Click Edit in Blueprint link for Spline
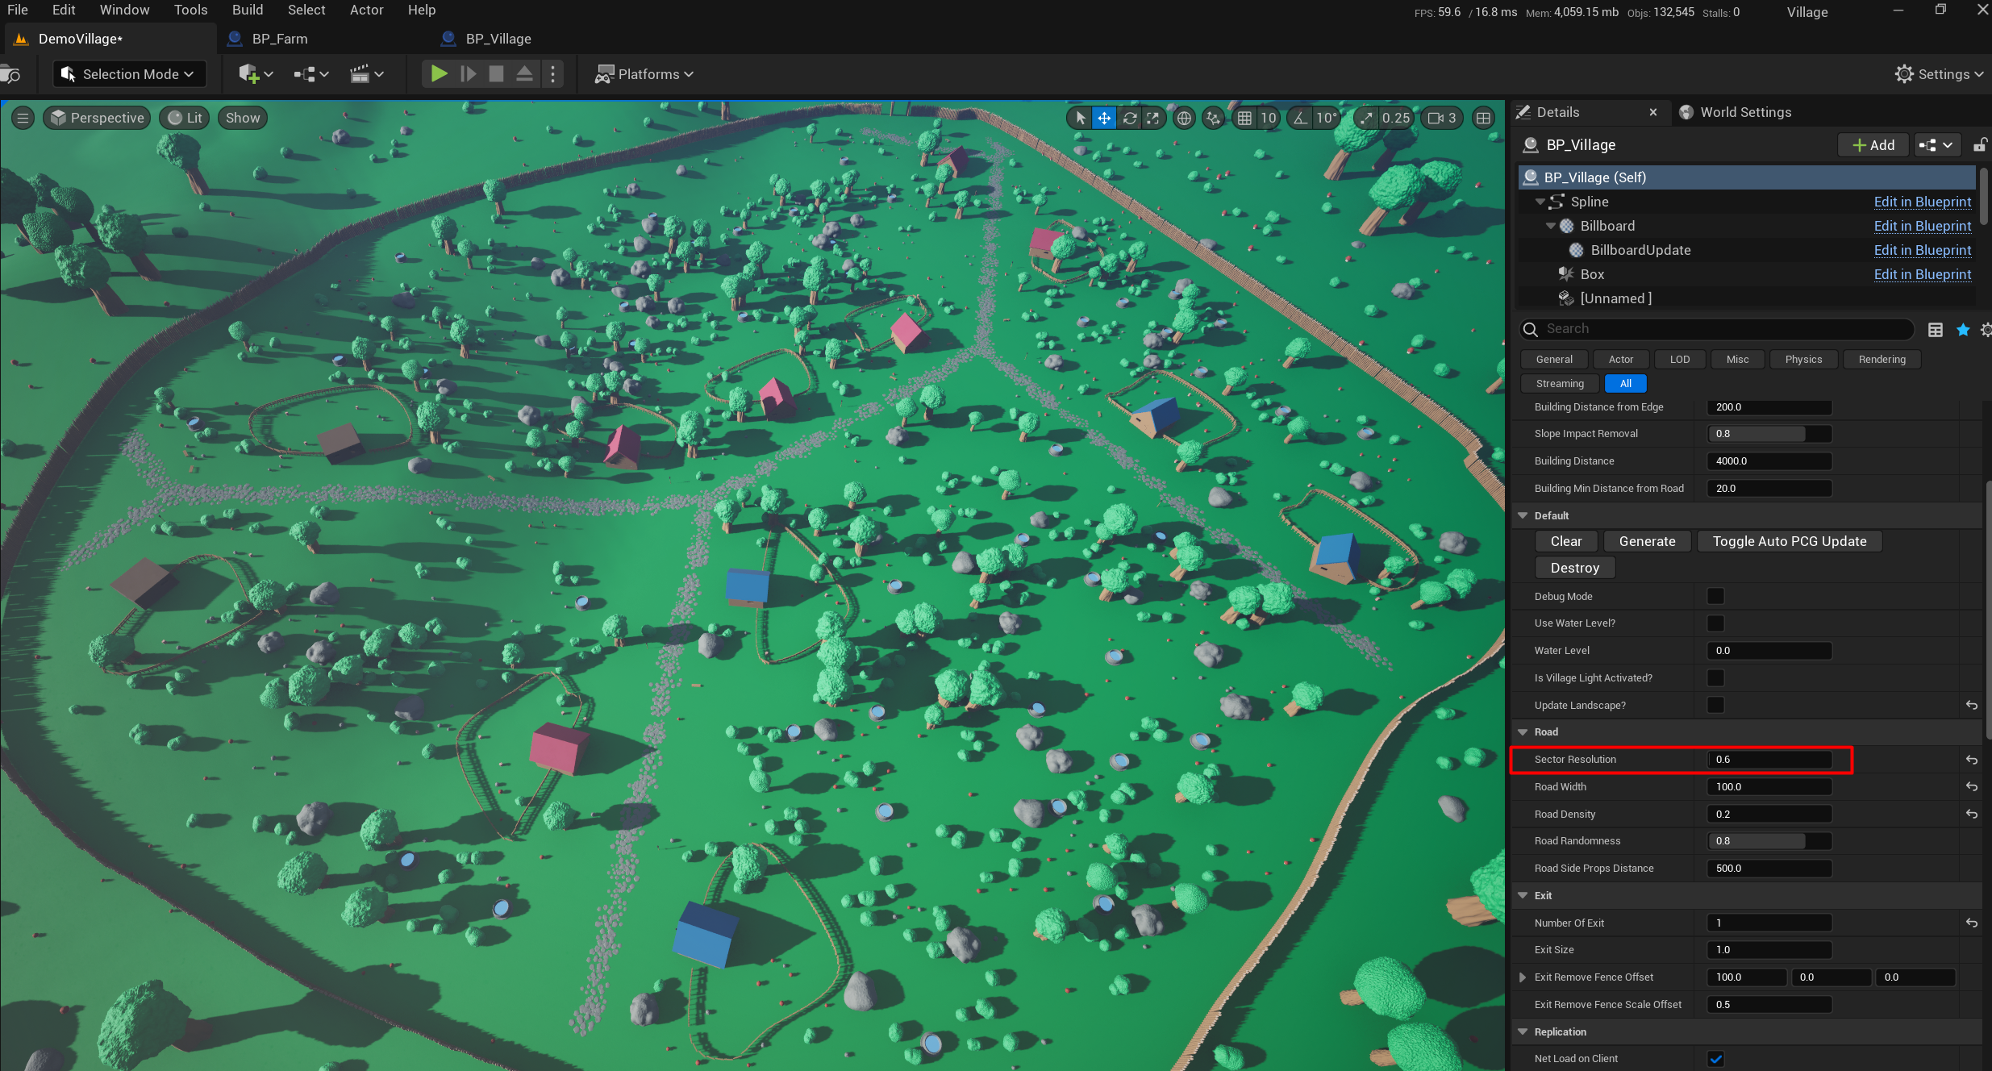Screen dimensions: 1992x1071 click(x=1922, y=202)
